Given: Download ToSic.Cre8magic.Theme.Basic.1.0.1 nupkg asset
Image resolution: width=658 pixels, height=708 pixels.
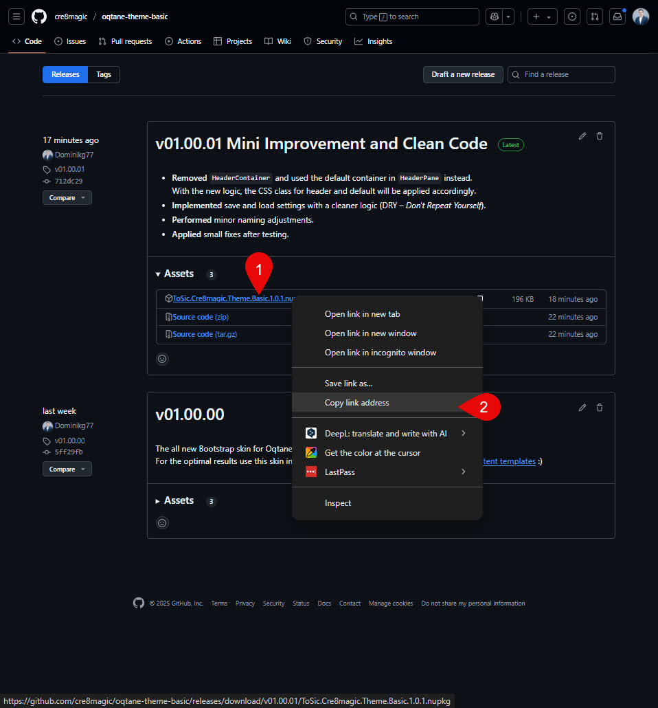Looking at the screenshot, I should (234, 298).
